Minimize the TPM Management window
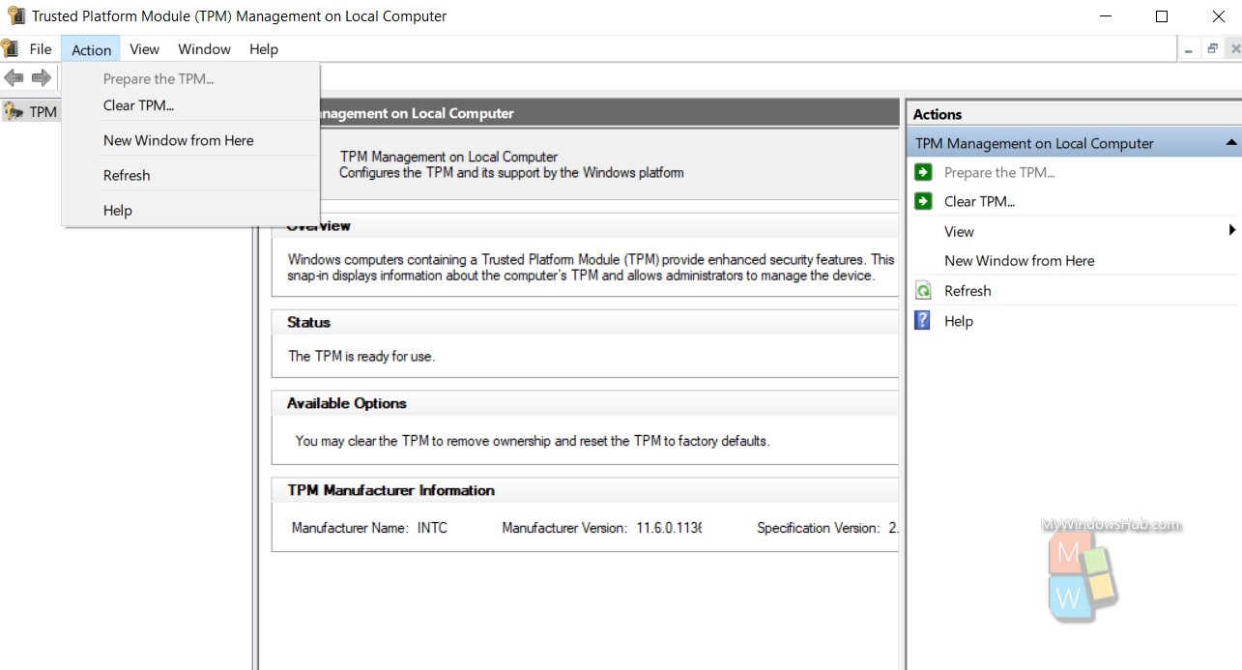 coord(1105,16)
